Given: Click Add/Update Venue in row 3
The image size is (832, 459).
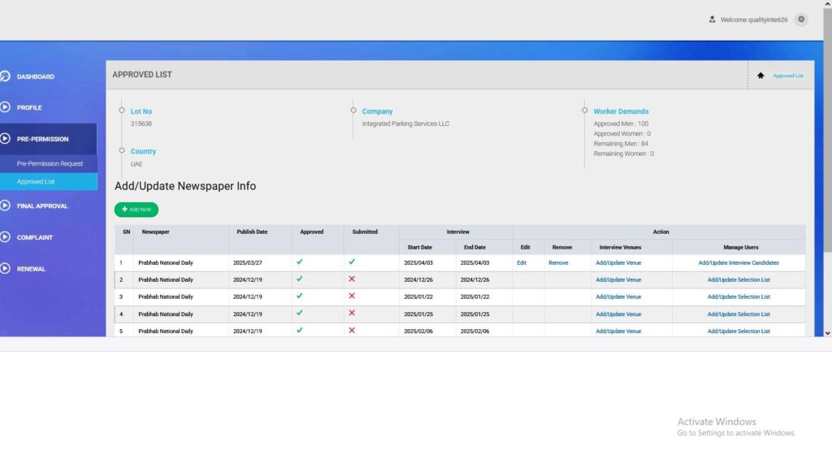Looking at the screenshot, I should [617, 297].
